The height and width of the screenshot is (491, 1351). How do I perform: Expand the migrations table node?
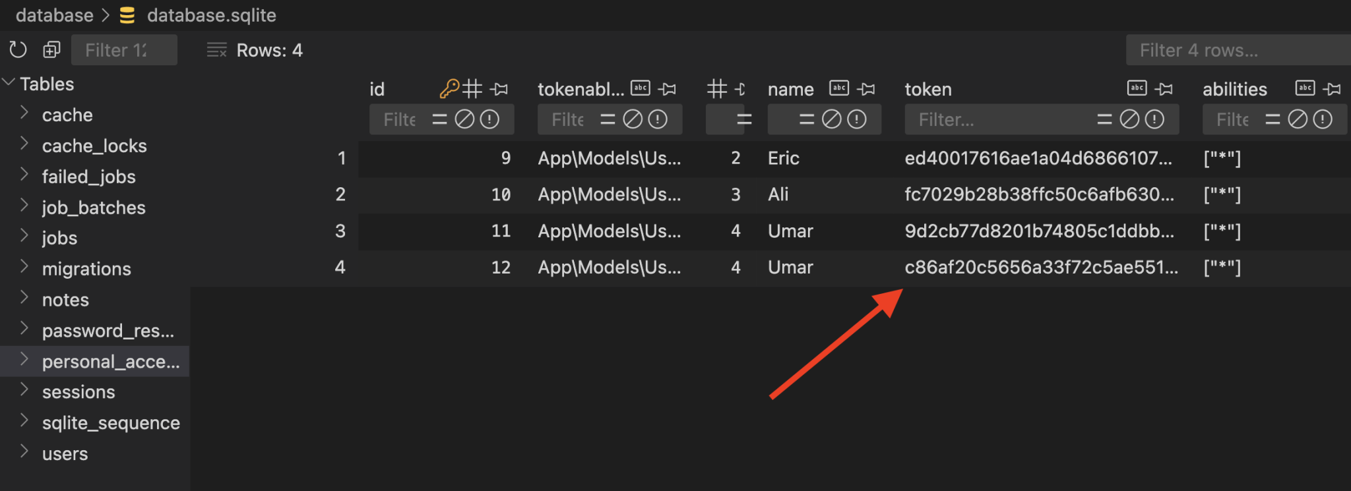pyautogui.click(x=24, y=268)
